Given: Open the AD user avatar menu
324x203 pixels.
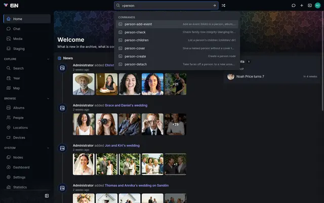Looking at the screenshot, I should coord(317,6).
